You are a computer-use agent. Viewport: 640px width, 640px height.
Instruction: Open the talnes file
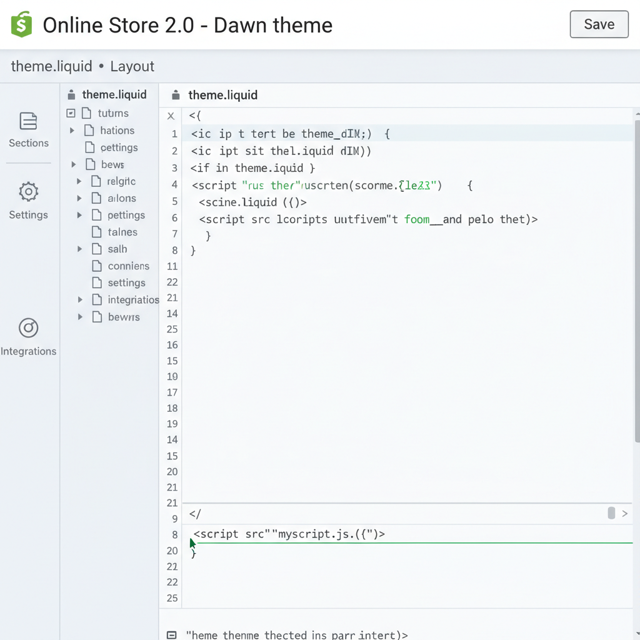tap(122, 232)
